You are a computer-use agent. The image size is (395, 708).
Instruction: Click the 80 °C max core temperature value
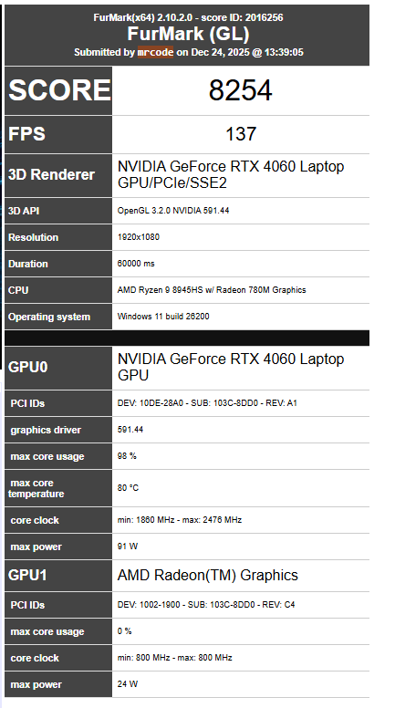click(x=128, y=488)
